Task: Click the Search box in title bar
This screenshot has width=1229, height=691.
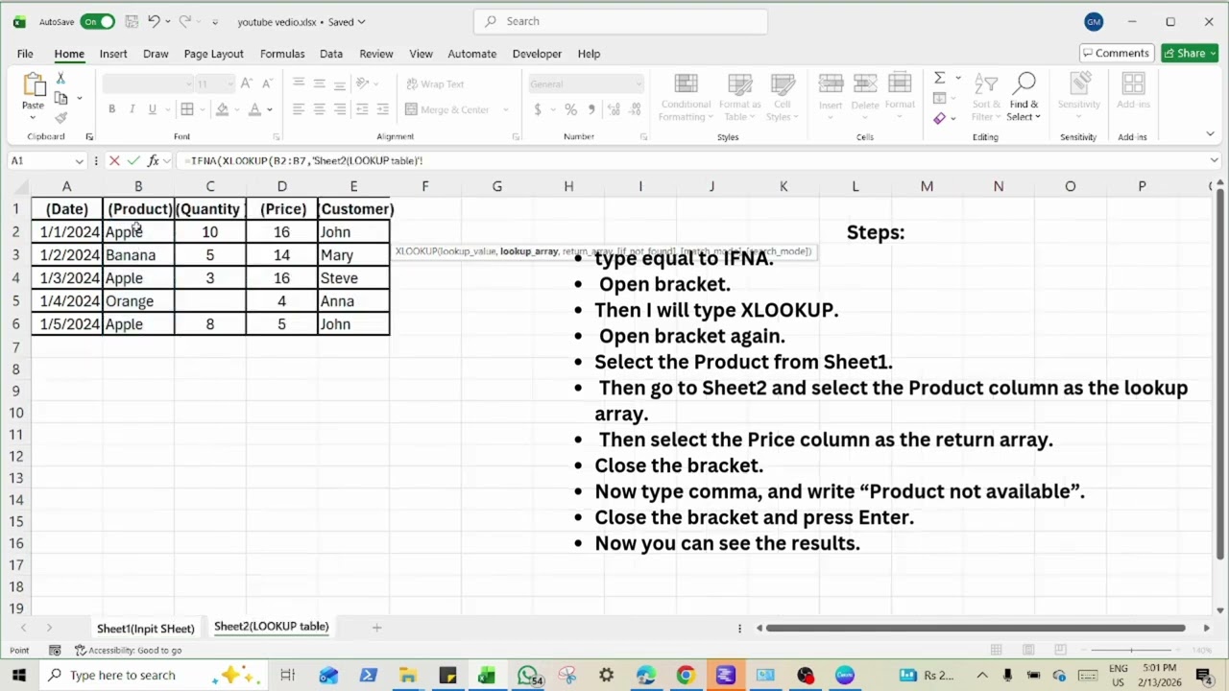Action: (620, 21)
